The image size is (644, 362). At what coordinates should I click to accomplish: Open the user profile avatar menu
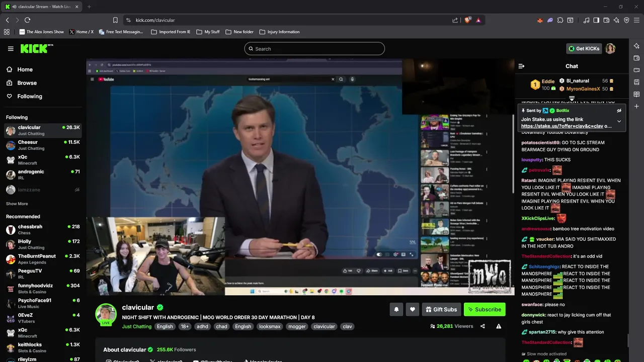[610, 49]
